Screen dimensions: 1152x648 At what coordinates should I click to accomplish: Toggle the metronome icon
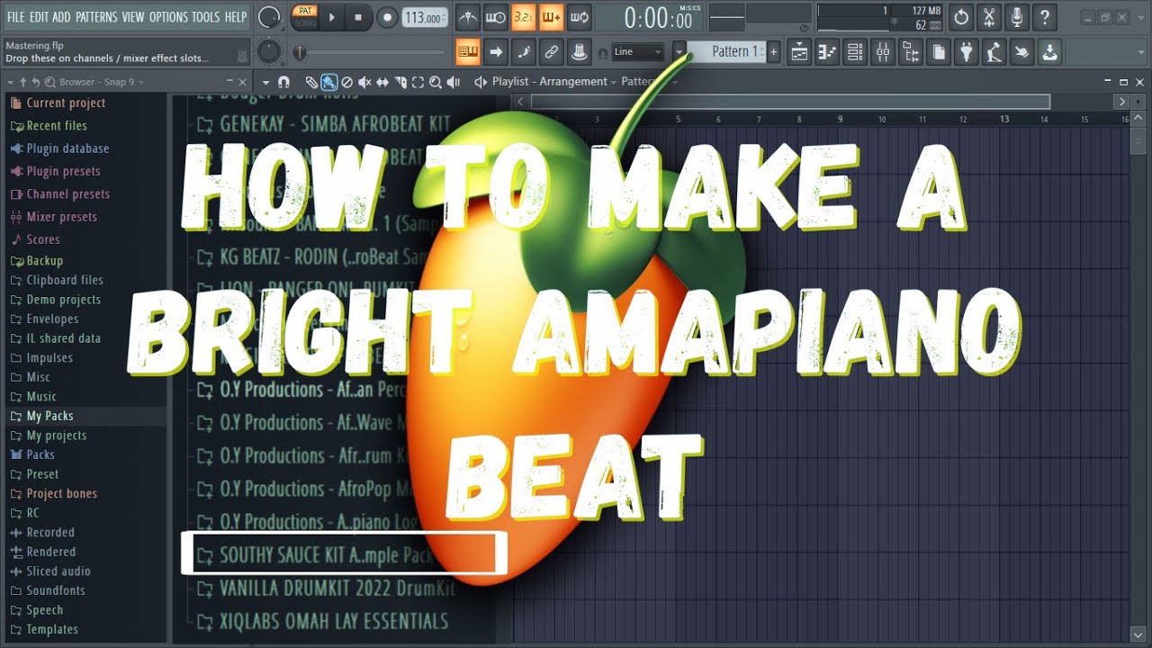467,17
